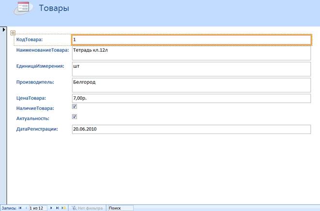Click the Производитель label
This screenshot has height=211, width=320.
click(35, 82)
